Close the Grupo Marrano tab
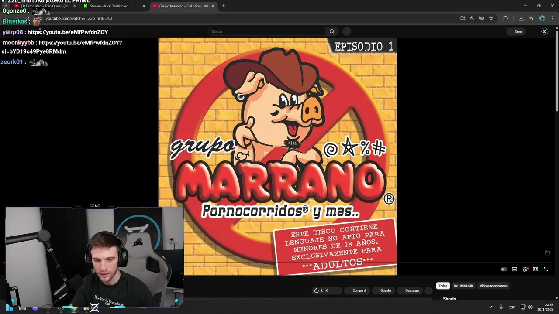Viewport: 559px width, 314px height. pos(213,6)
